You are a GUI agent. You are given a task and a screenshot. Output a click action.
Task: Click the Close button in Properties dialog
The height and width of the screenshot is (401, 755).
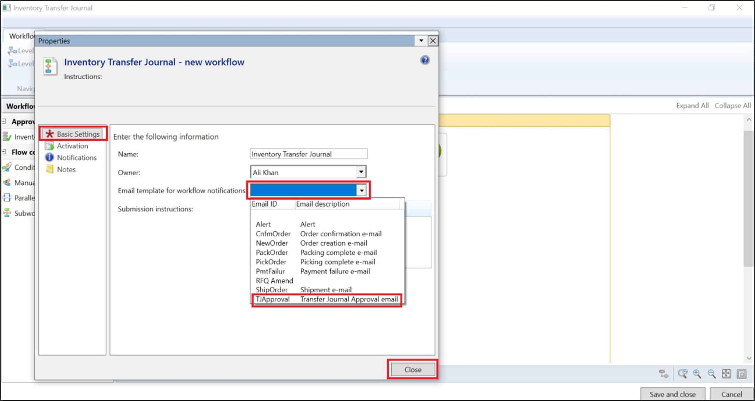[412, 369]
